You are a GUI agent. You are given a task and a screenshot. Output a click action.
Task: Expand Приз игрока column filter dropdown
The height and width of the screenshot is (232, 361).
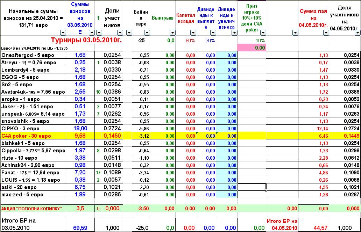pyautogui.click(x=262, y=33)
